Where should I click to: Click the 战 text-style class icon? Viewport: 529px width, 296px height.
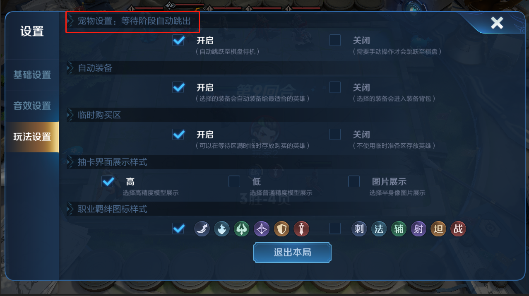[458, 229]
